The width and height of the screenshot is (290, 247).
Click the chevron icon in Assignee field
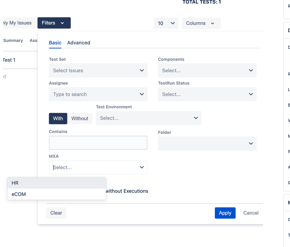tap(142, 94)
